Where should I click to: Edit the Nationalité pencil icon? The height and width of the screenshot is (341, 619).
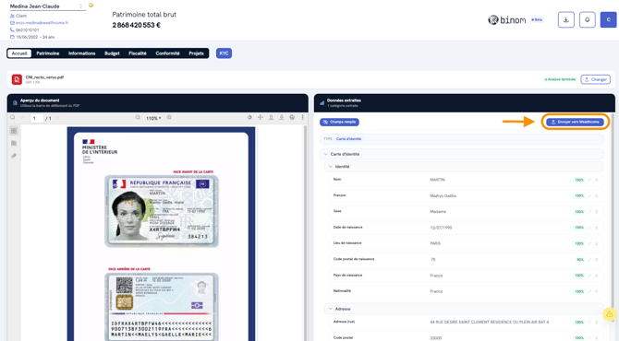click(x=589, y=291)
